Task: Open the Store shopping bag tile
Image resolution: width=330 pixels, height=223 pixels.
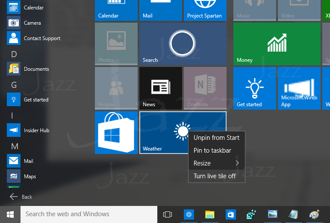Action: (116, 133)
